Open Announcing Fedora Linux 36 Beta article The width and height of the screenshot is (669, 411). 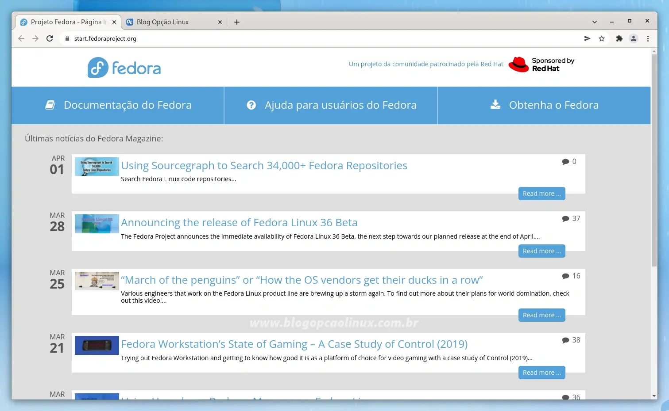pyautogui.click(x=239, y=222)
